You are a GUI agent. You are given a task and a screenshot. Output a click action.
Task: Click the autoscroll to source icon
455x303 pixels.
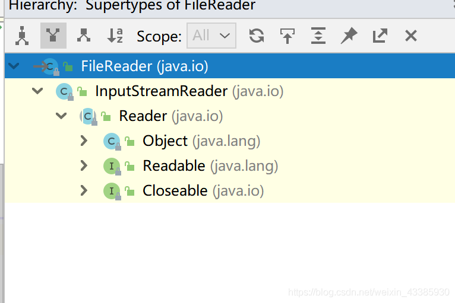click(287, 36)
